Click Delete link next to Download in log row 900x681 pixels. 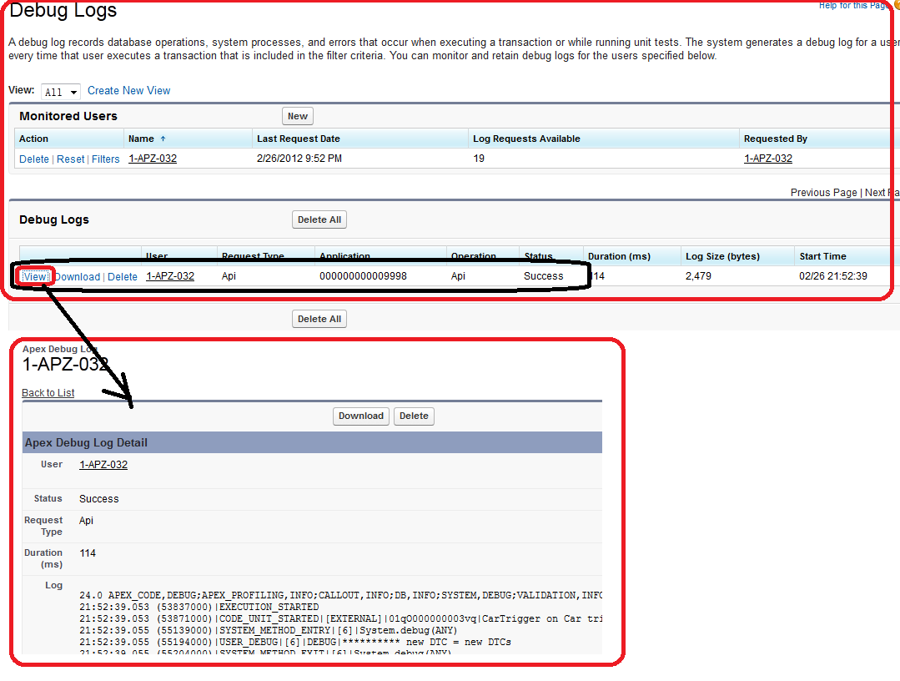click(123, 277)
